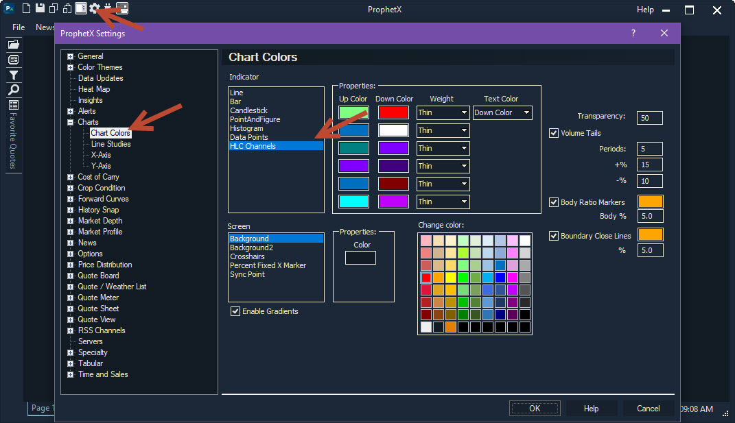Screen dimensions: 735x423
Task: Expand the Alerts tree node
Action: click(70, 112)
